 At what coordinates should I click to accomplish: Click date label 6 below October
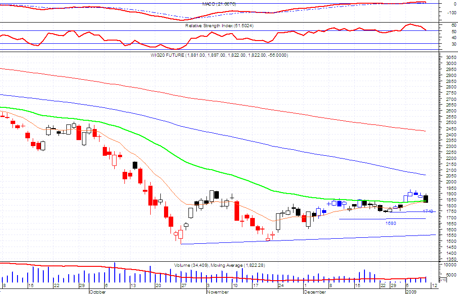(x=106, y=286)
